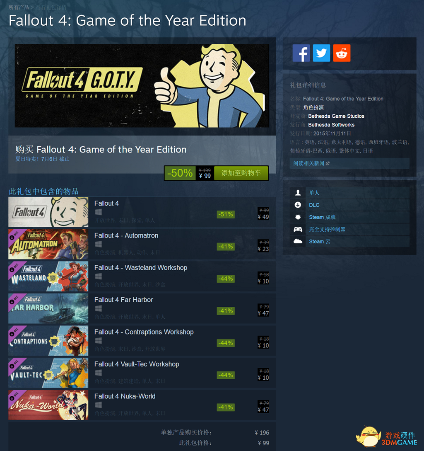Open the 角色扮演 genre link
Screen dimensions: 424x451
point(313,108)
